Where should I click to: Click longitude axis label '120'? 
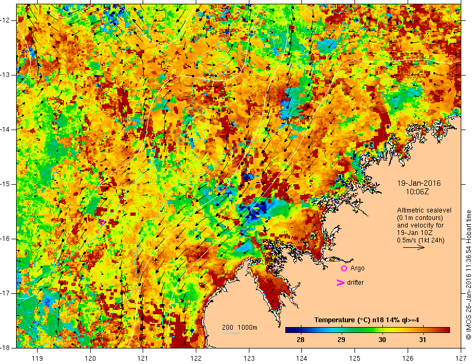coord(90,358)
